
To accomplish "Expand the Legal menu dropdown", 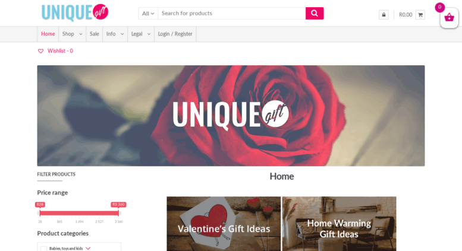I will click(x=149, y=34).
